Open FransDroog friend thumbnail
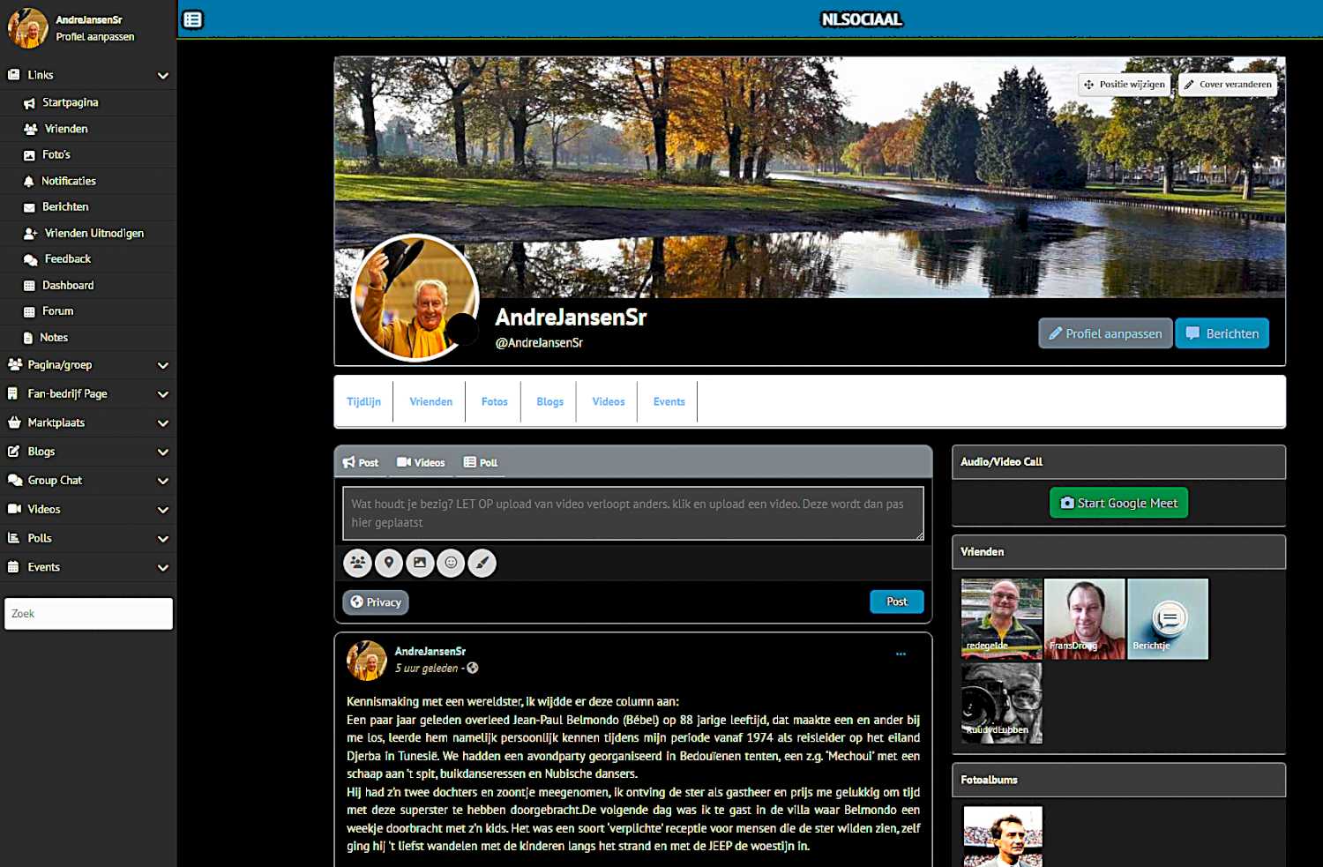 tap(1084, 619)
